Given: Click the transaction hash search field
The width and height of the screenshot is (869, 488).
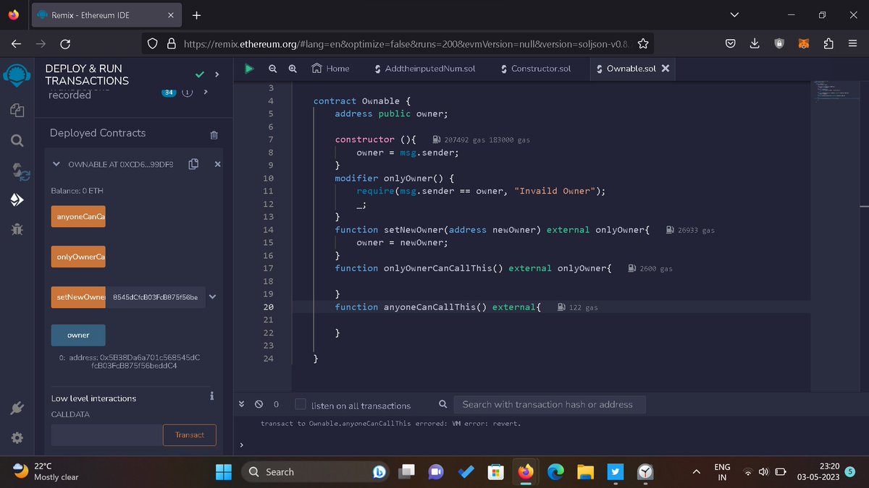Looking at the screenshot, I should click(x=549, y=404).
